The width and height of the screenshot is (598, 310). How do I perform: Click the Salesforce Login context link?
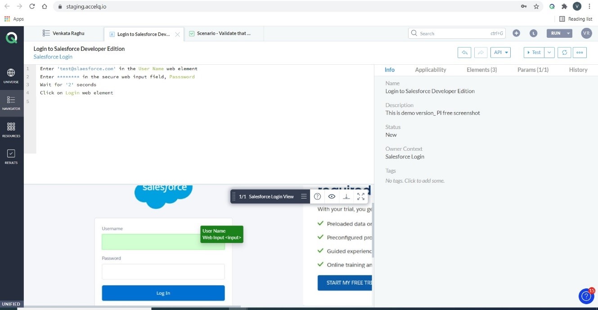click(53, 57)
